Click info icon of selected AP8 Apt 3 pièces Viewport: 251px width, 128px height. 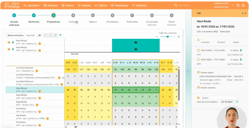coord(40,50)
